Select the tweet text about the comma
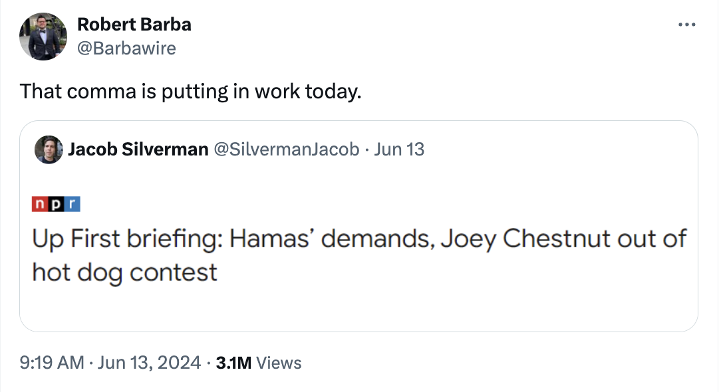The width and height of the screenshot is (721, 392). (190, 91)
